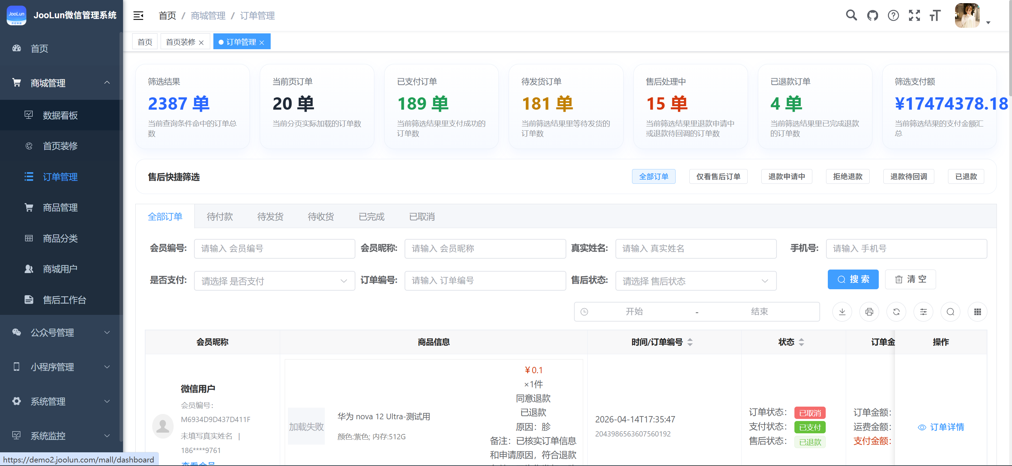Open the header search magnifier icon

(x=851, y=15)
